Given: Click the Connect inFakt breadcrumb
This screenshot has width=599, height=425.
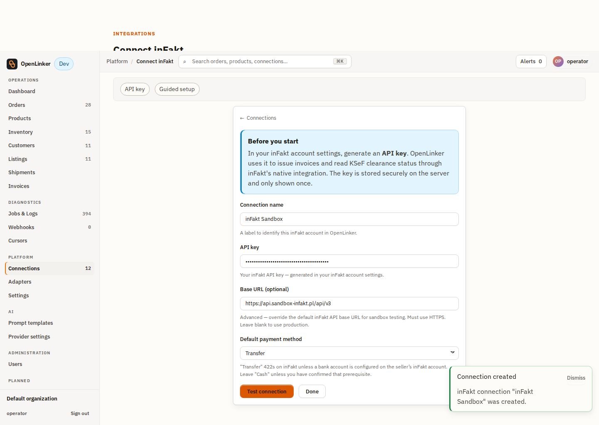Looking at the screenshot, I should point(155,61).
